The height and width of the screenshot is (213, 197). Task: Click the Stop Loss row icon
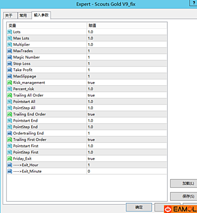10,64
